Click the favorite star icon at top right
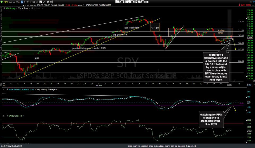This screenshot has height=148, width=255. point(251,2)
